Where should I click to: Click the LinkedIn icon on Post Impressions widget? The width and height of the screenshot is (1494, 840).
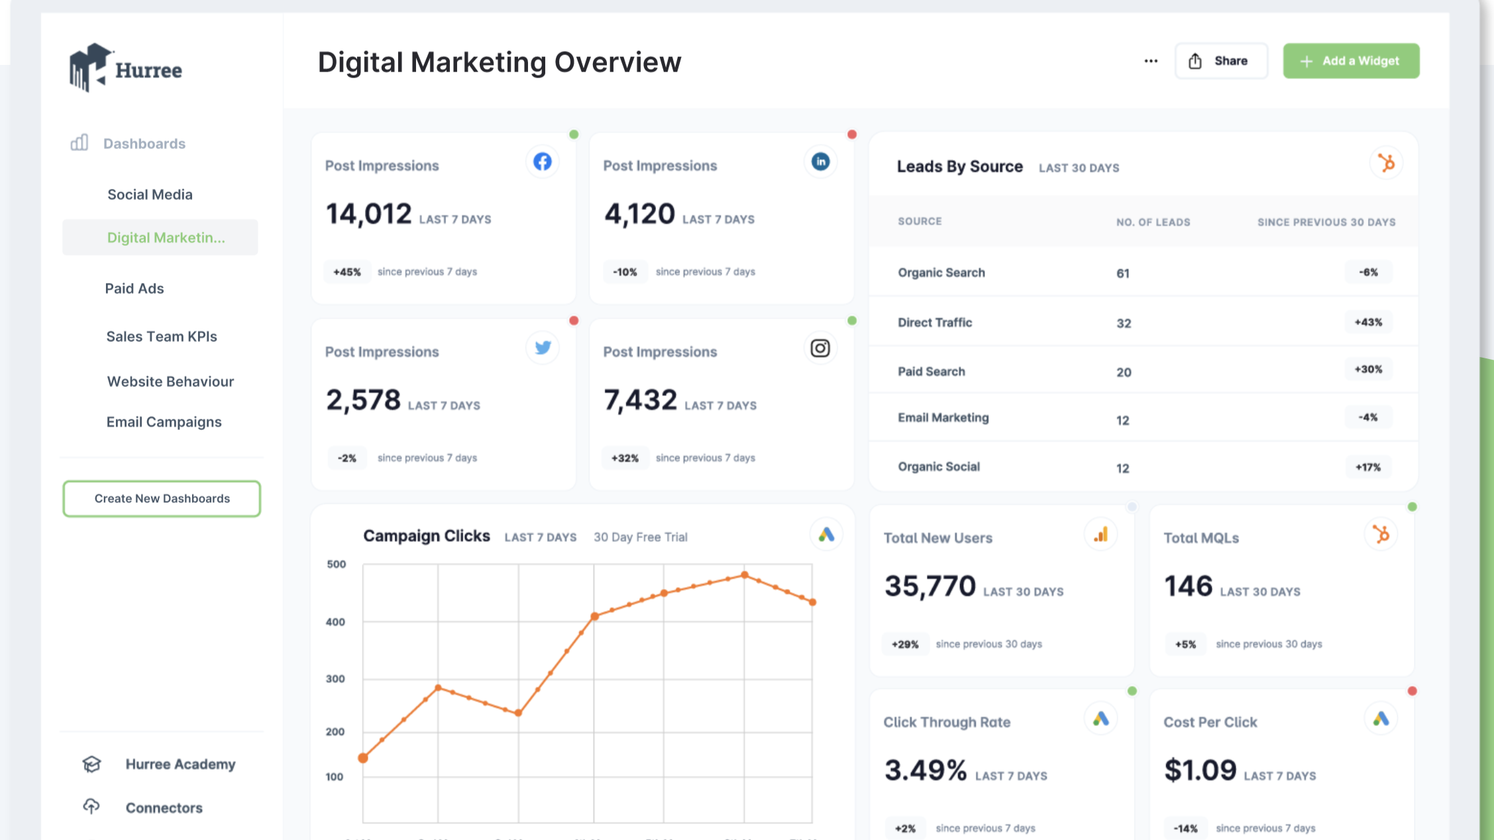pos(820,162)
